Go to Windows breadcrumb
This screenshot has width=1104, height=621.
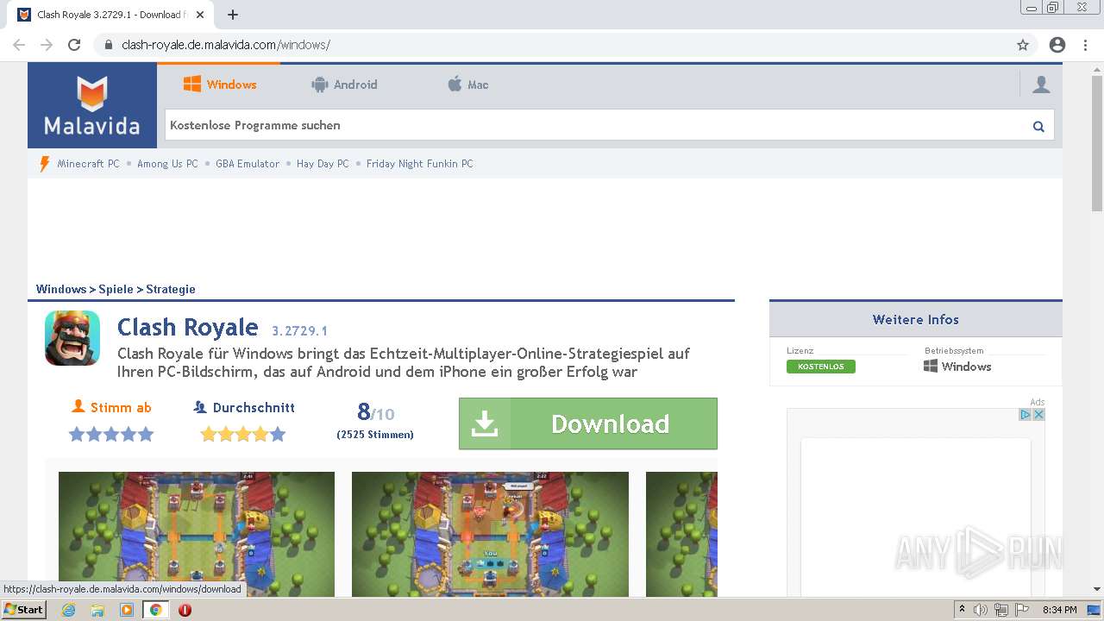(x=61, y=290)
